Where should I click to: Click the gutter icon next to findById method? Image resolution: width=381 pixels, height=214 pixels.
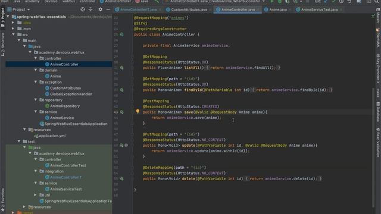pos(121,90)
